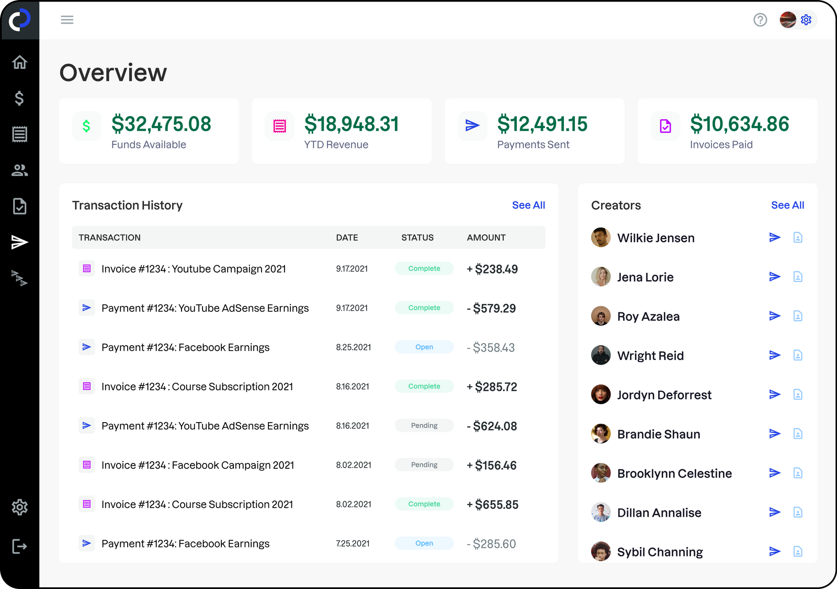Viewport: 837px width, 589px height.
Task: Open the hamburger menu
Action: [x=67, y=19]
